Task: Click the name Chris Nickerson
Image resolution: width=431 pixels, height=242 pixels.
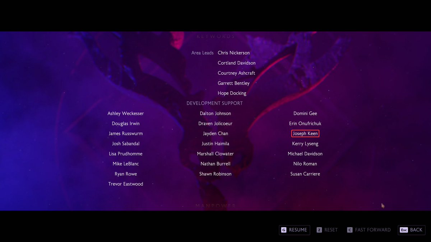Action: tap(233, 53)
